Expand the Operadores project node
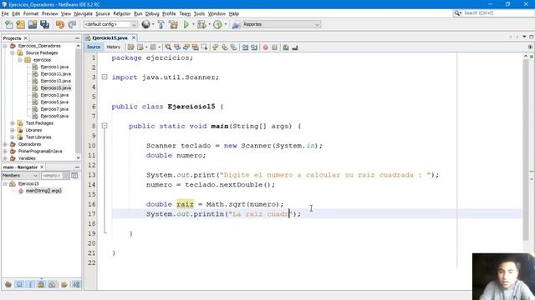Viewport: 535px width, 300px height. (5, 144)
